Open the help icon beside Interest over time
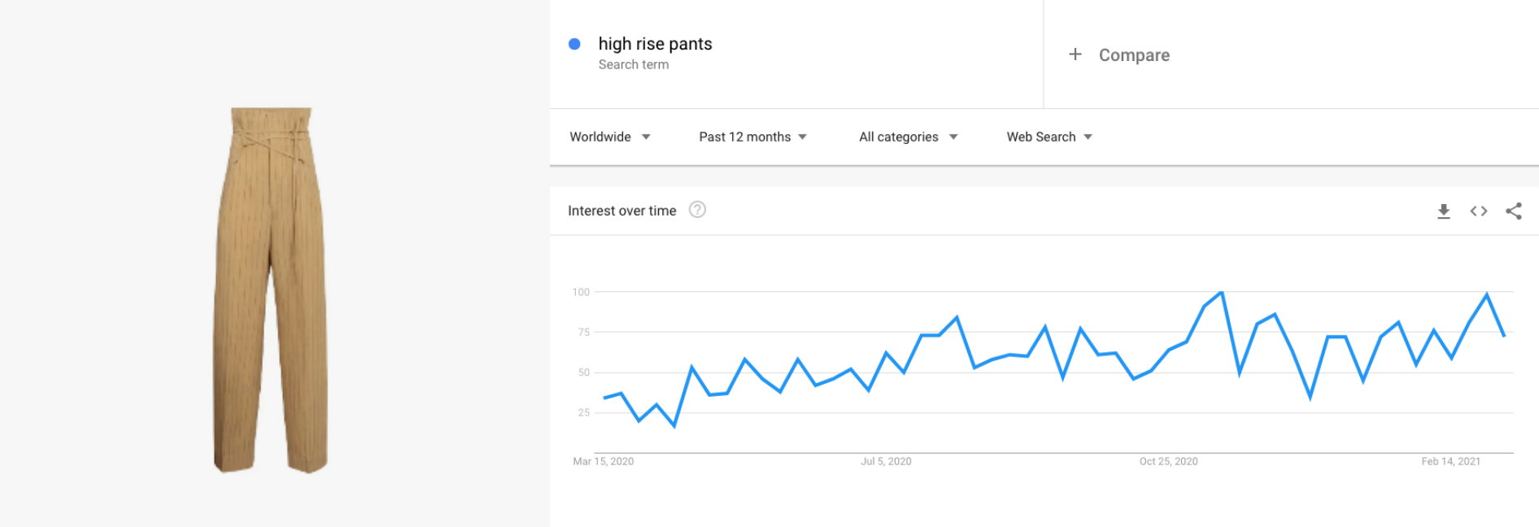This screenshot has height=527, width=1539. tap(697, 210)
